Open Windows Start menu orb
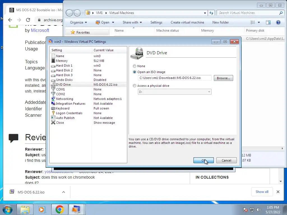The image size is (287, 215). tap(8, 209)
